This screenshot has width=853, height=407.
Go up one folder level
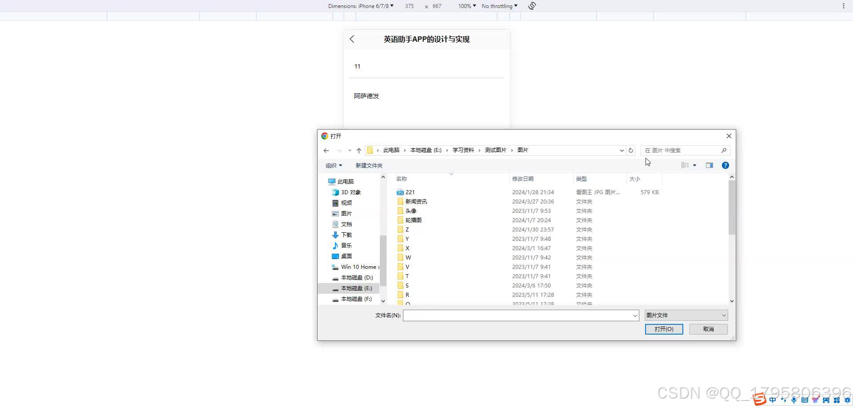tap(359, 151)
